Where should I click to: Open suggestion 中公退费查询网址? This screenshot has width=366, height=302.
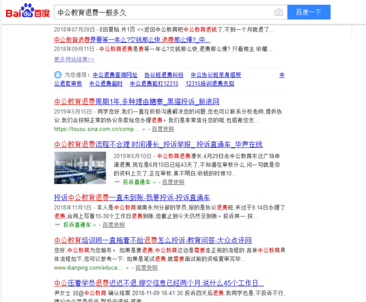click(x=115, y=75)
